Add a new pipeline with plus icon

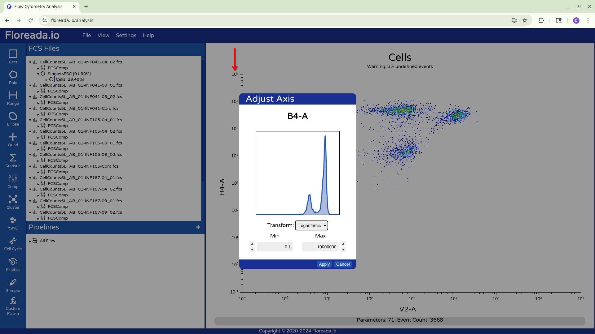[198, 227]
